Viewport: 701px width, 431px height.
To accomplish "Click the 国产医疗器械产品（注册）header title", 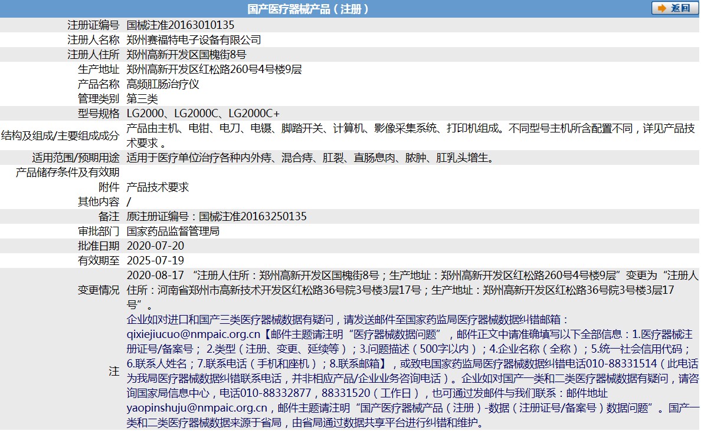I will [x=309, y=9].
